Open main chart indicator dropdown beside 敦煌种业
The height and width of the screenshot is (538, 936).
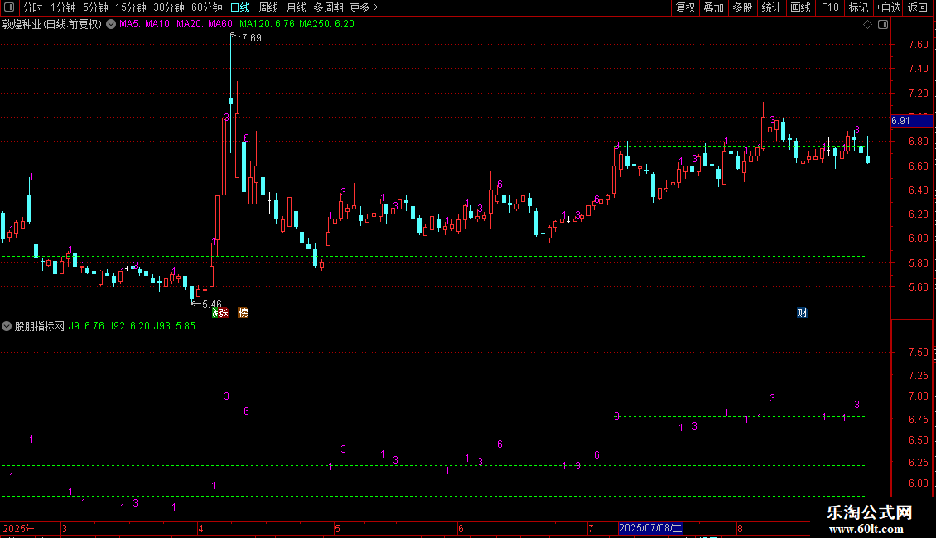click(x=111, y=24)
